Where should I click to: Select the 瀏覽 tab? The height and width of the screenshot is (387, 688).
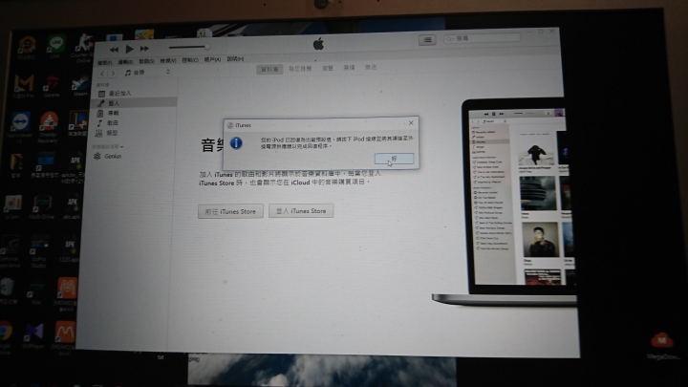[x=328, y=68]
